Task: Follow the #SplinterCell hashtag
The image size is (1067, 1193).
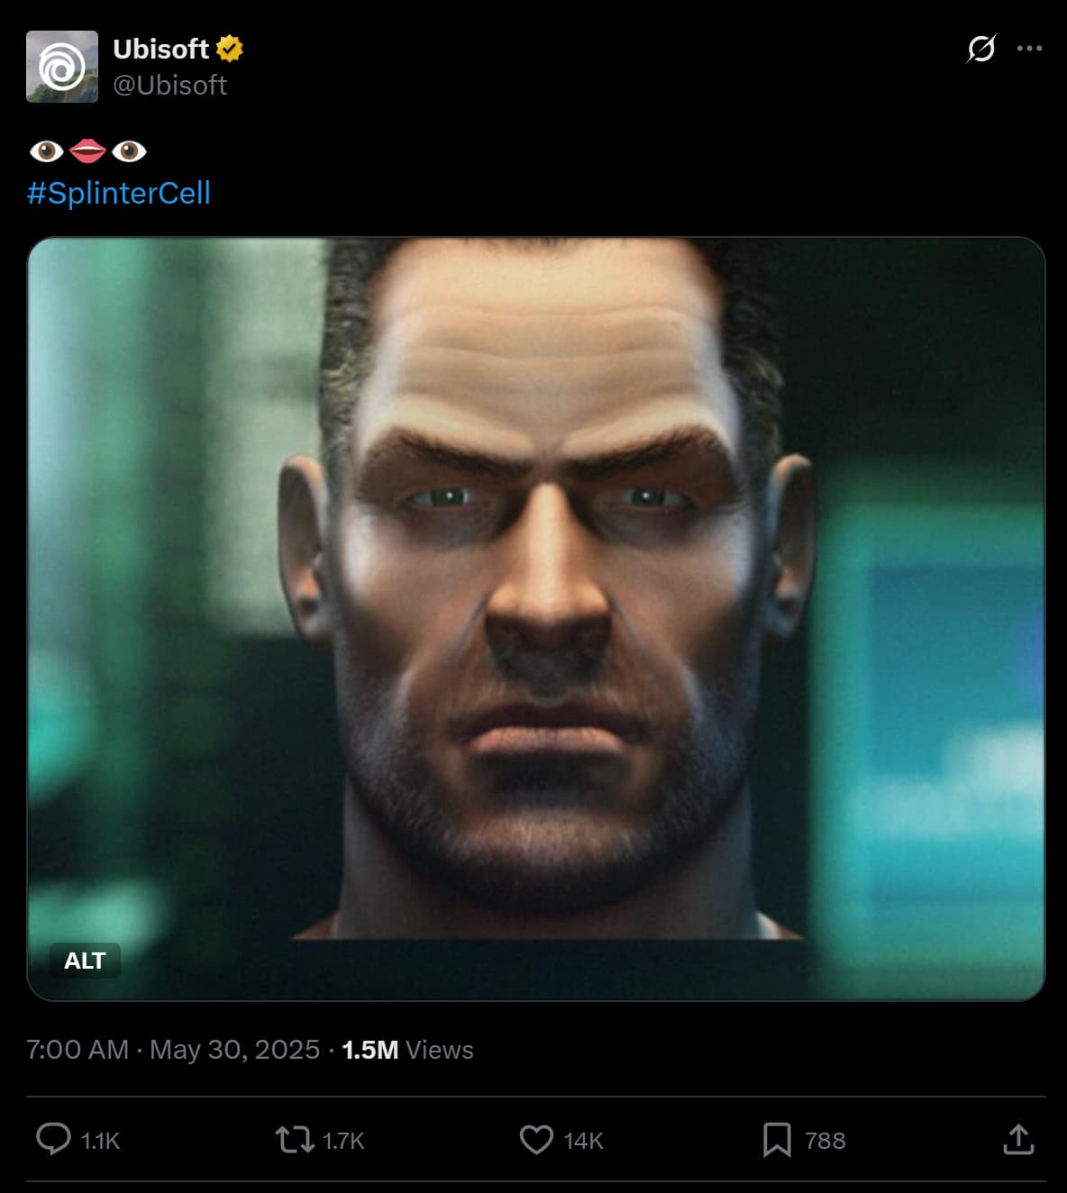Action: click(x=119, y=193)
